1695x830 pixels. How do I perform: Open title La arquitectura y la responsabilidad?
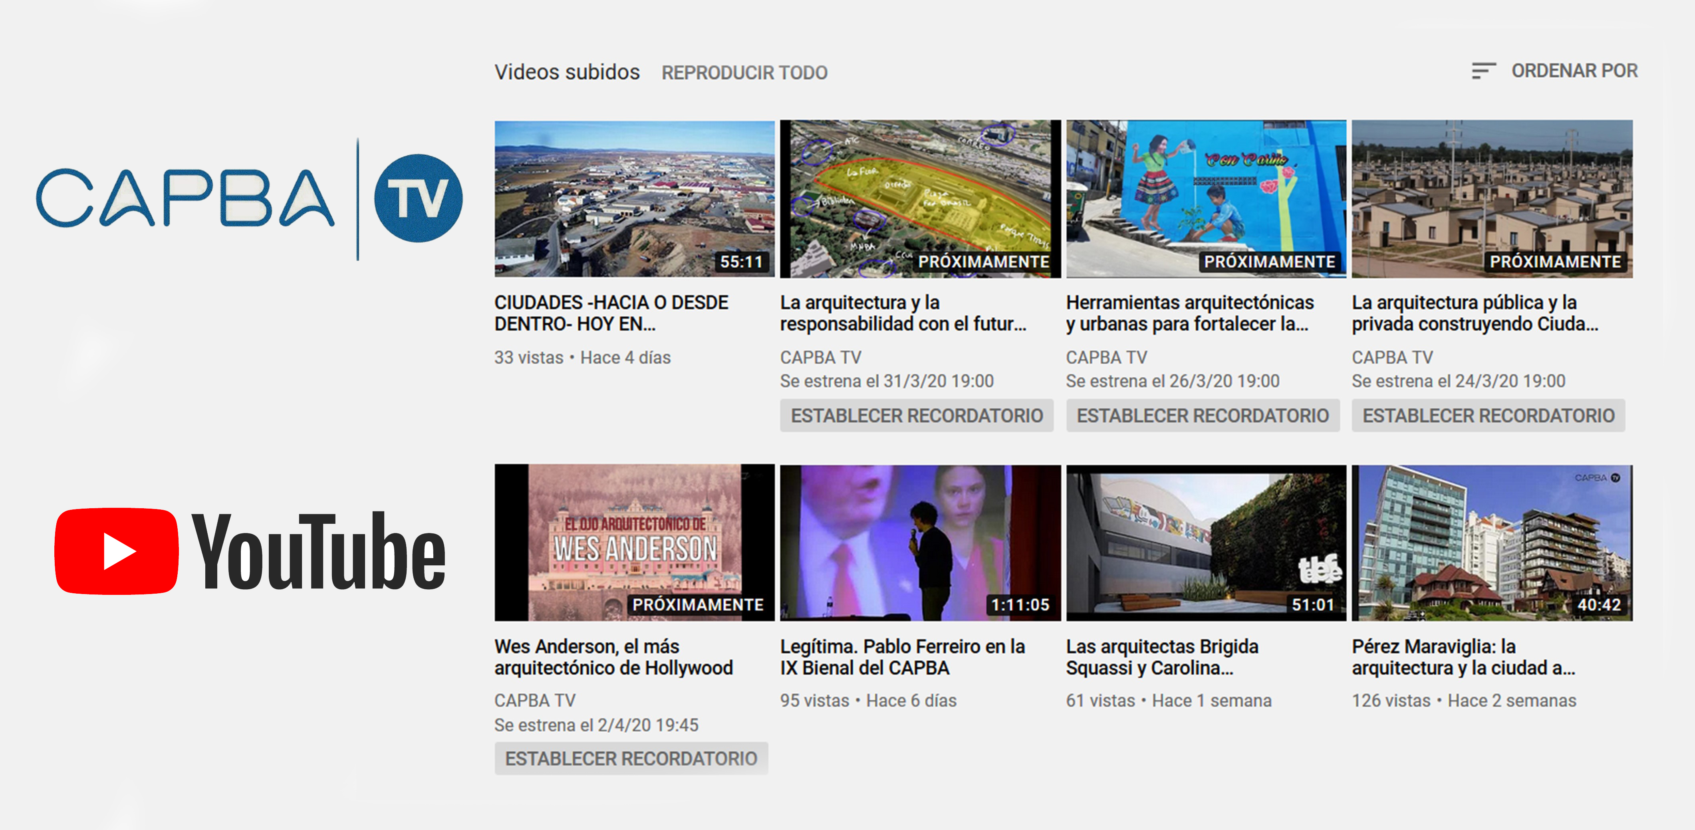(903, 313)
